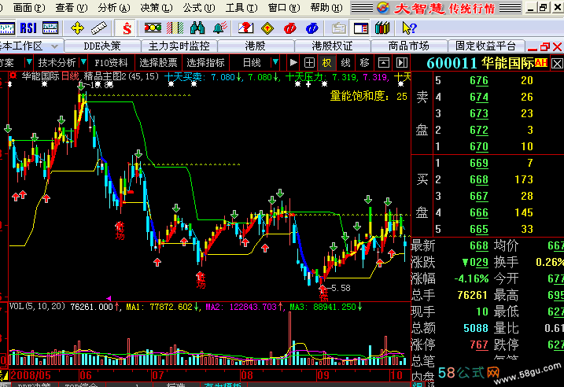Switch to the DDE决策 tab
Screen dimensions: 564x387
tap(102, 46)
